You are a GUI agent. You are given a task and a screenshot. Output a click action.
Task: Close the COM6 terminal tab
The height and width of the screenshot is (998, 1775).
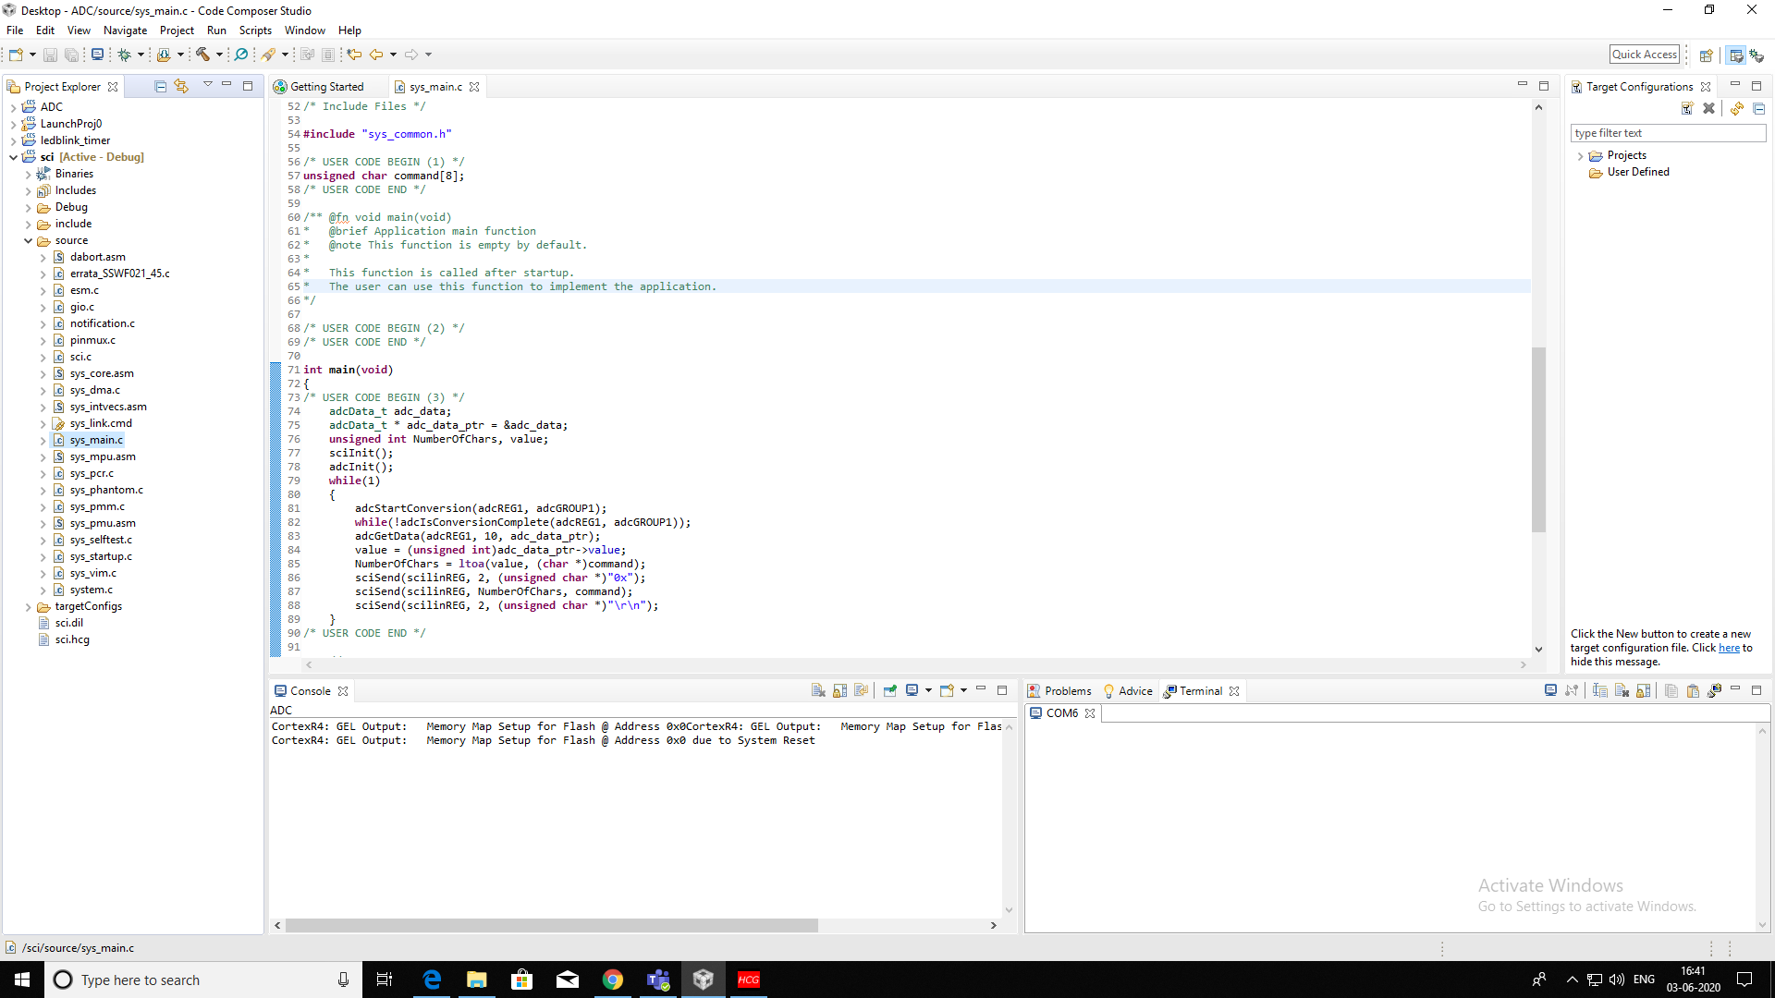(1090, 713)
